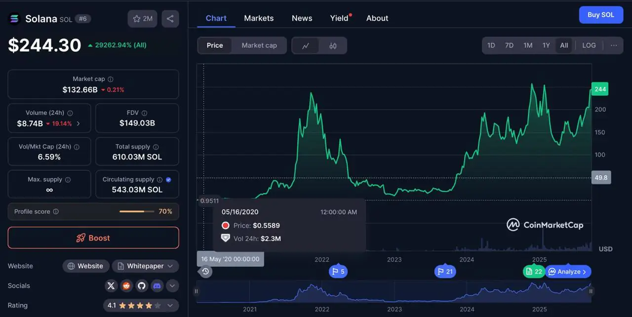The width and height of the screenshot is (632, 317).
Task: Open Circulating supply info icon
Action: [x=159, y=180]
